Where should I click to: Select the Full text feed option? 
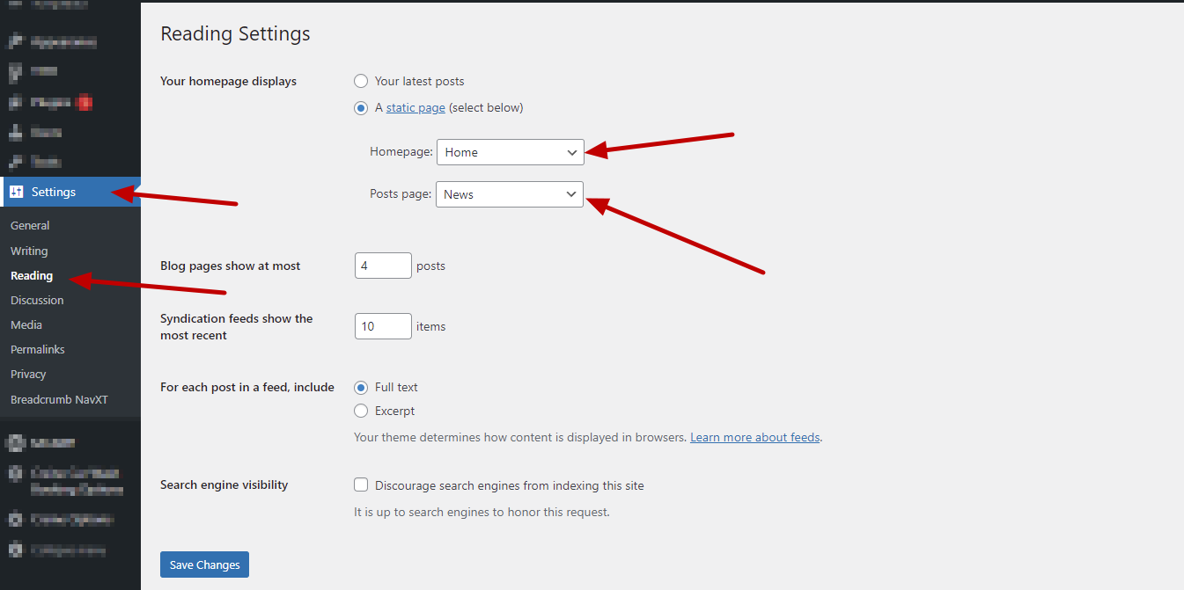pos(361,387)
